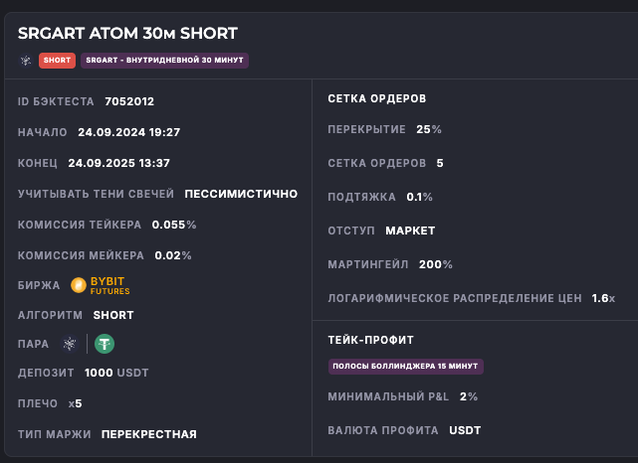Image resolution: width=638 pixels, height=463 pixels.
Task: Click the Мартингейл 200% value
Action: click(x=436, y=264)
